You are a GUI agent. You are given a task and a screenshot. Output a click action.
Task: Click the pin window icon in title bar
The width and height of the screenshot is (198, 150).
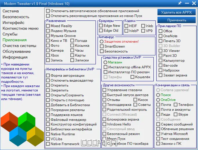[180, 3]
